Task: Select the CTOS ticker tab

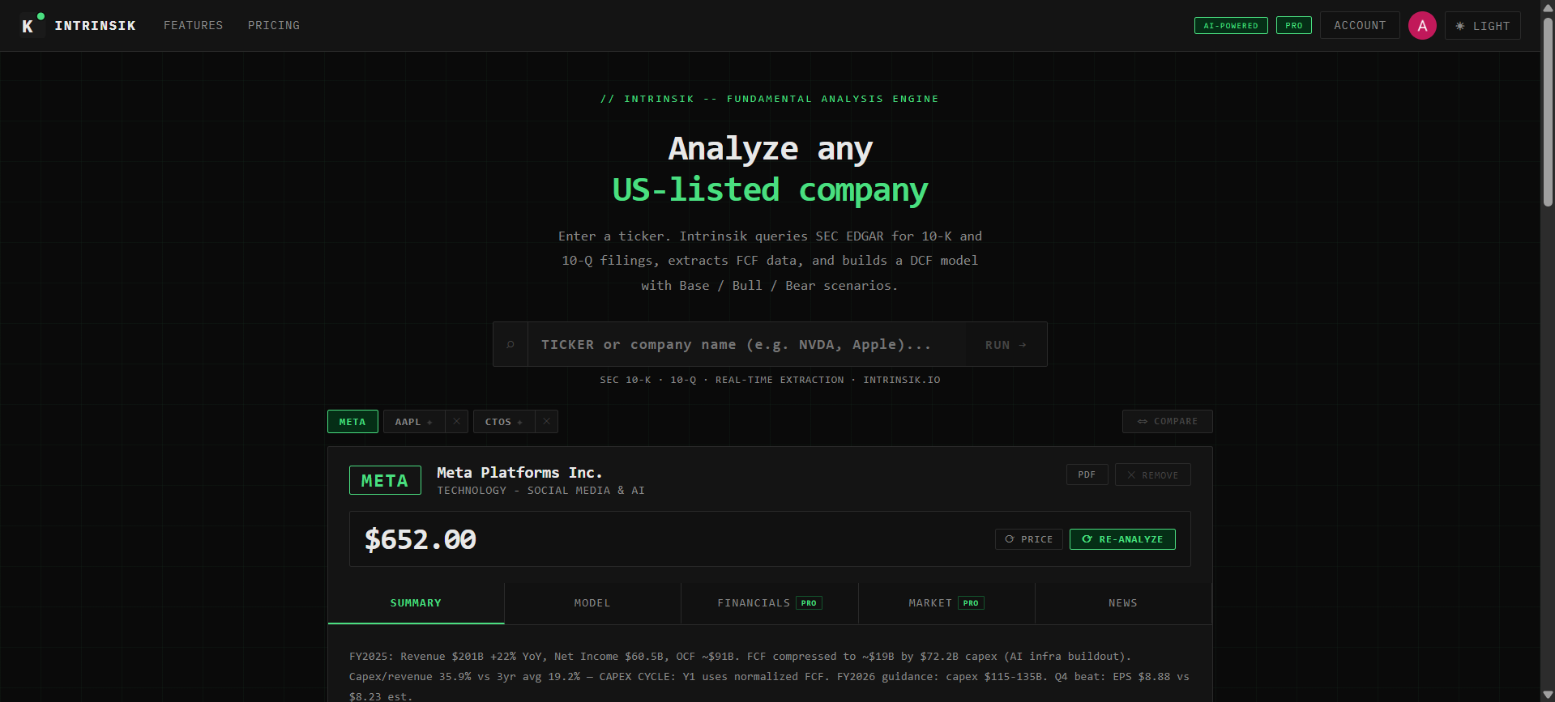Action: point(504,421)
